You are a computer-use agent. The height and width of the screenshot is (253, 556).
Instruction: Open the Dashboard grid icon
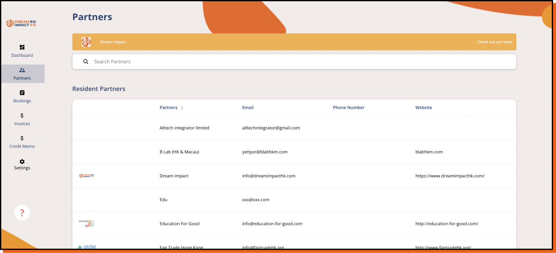[x=22, y=47]
